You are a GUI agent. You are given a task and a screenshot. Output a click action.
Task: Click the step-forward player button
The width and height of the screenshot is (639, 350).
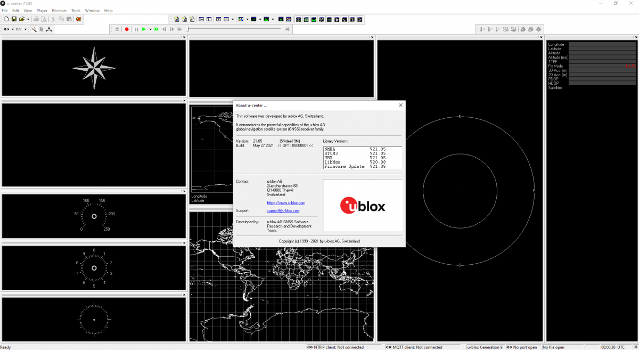click(x=171, y=29)
